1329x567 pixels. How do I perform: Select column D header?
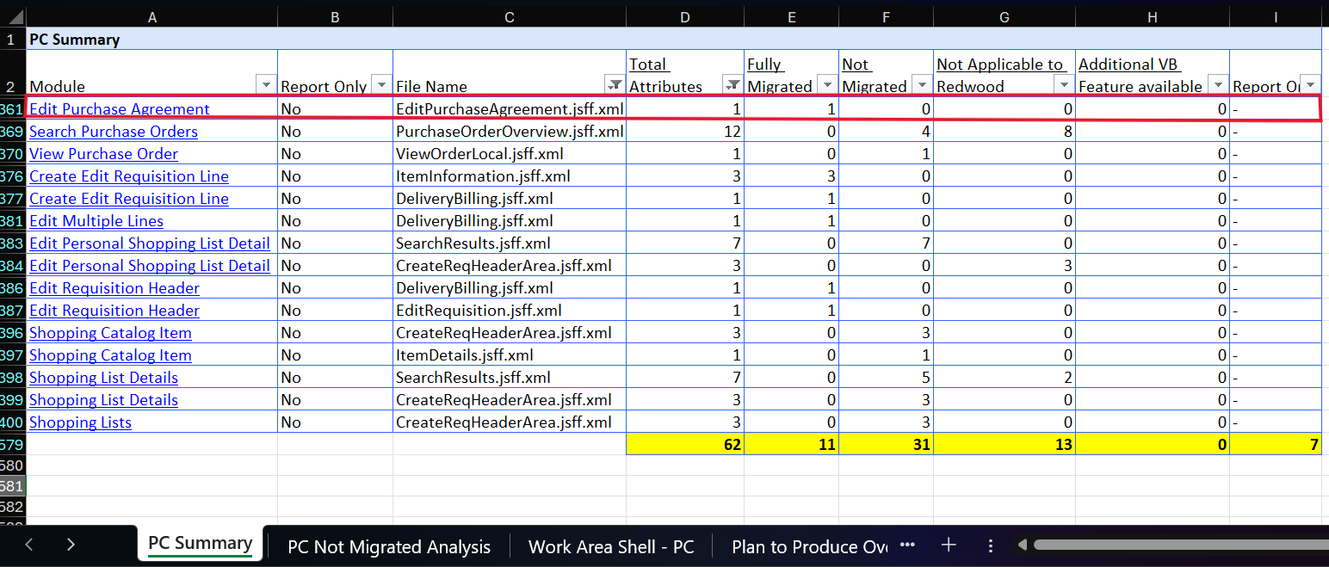pyautogui.click(x=685, y=16)
